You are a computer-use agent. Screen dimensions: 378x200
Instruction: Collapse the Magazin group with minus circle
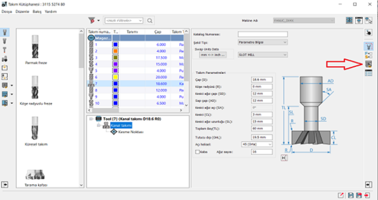coord(91,38)
